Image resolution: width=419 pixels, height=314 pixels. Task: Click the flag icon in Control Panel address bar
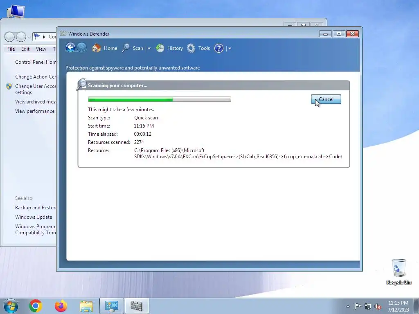tap(37, 36)
